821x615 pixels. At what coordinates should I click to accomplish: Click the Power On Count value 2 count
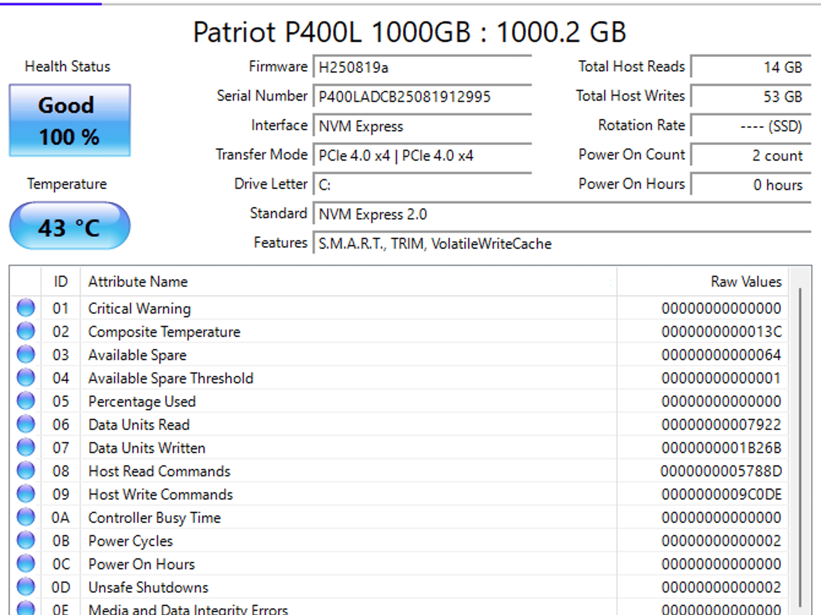pyautogui.click(x=751, y=155)
